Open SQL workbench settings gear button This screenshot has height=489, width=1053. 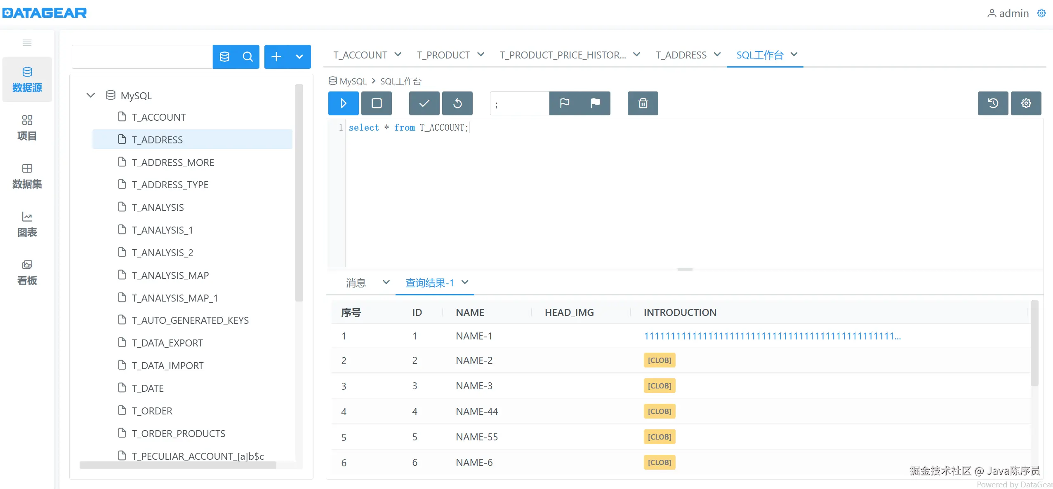pos(1026,103)
